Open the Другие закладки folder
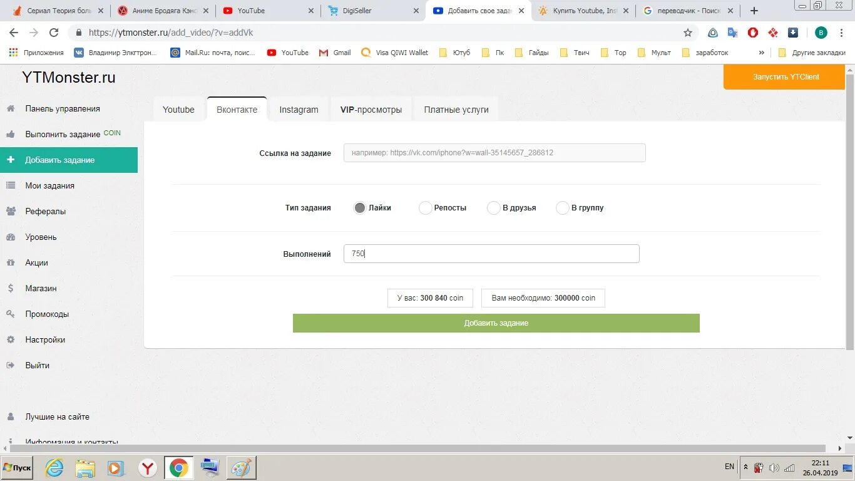 coord(812,53)
